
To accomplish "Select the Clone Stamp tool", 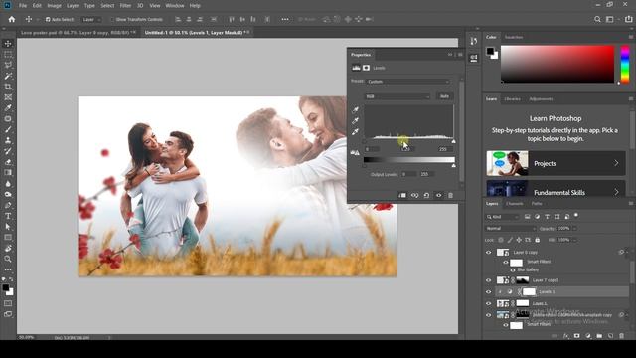I will click(8, 140).
